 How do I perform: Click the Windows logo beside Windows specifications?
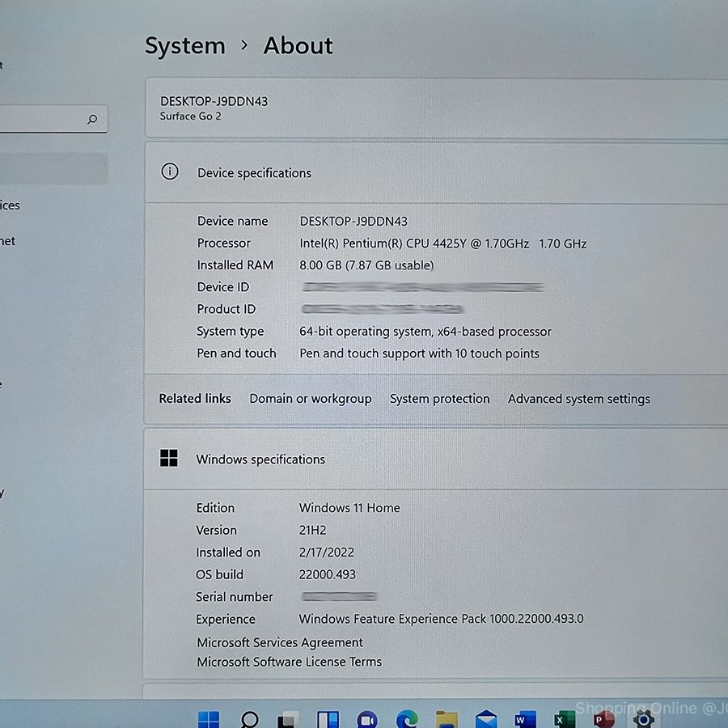point(168,458)
